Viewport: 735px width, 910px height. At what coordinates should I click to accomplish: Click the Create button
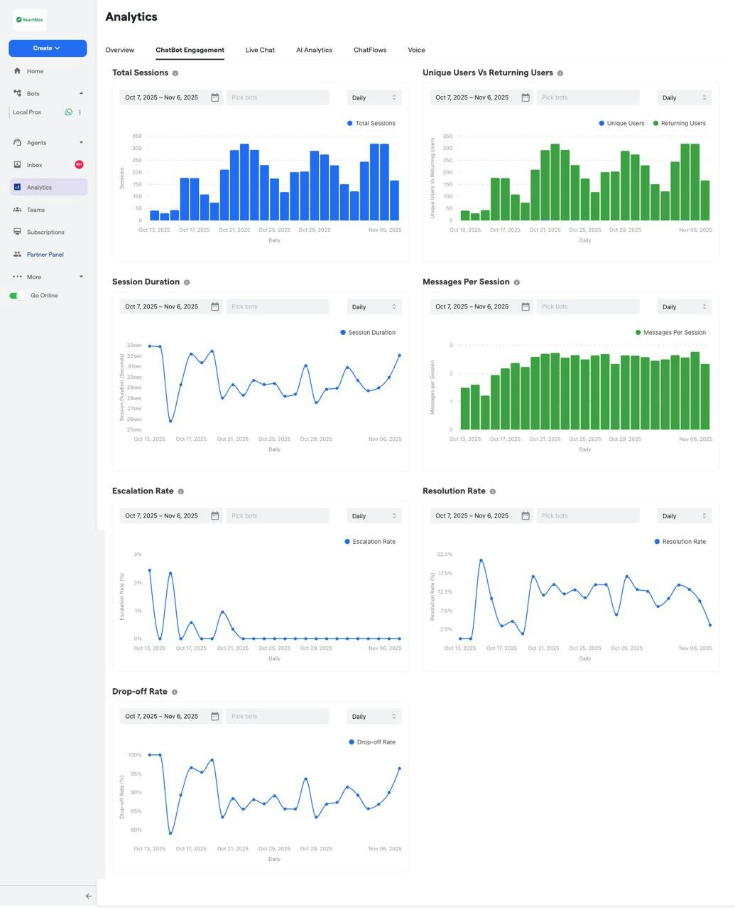click(x=47, y=48)
